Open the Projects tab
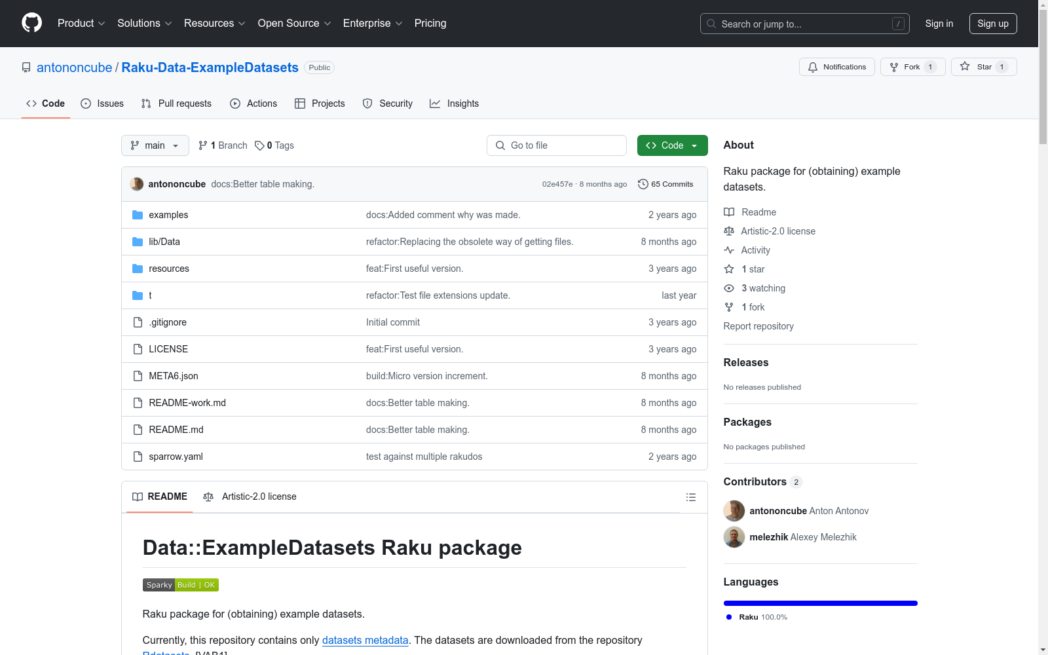 [320, 103]
